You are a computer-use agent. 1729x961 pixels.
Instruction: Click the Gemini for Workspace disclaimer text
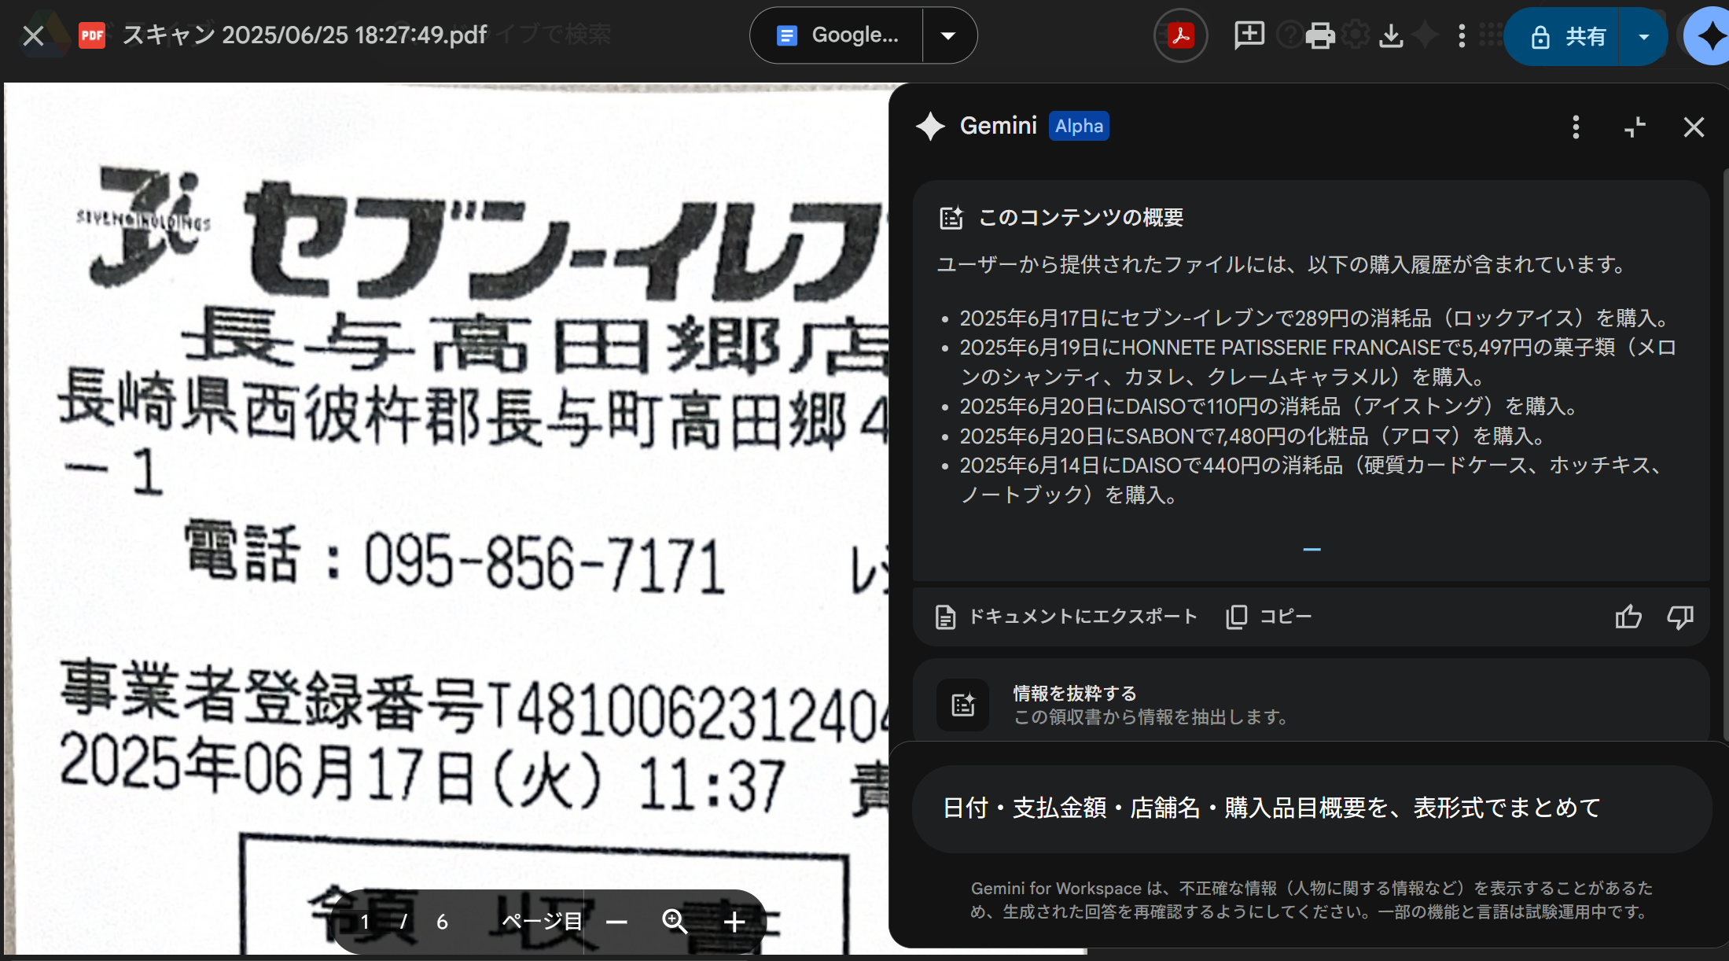click(1311, 900)
